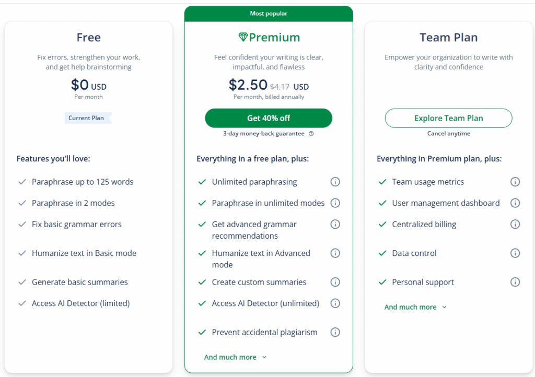
Task: Click the Premium diamond icon
Action: pyautogui.click(x=243, y=37)
